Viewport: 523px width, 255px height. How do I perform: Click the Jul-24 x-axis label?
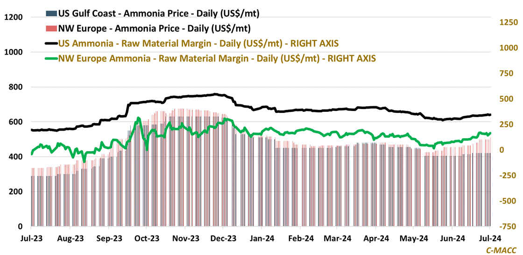490,238
